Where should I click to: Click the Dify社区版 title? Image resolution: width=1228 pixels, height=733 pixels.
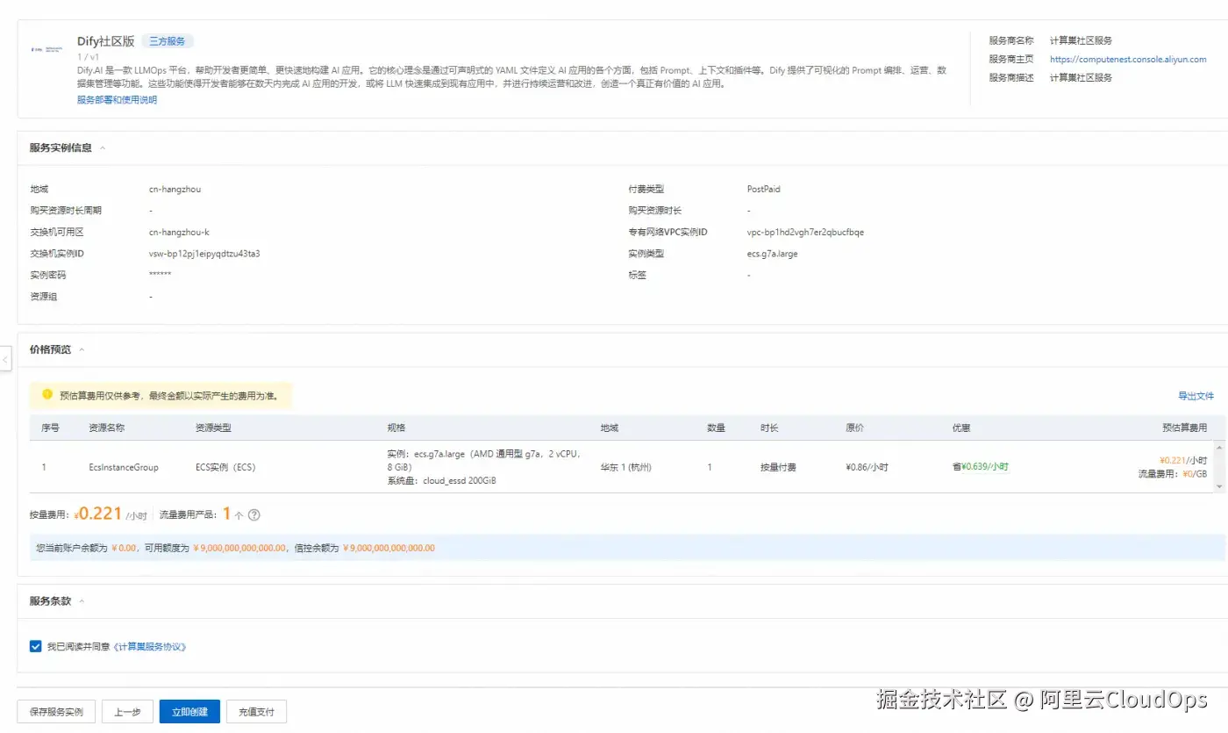tap(105, 41)
